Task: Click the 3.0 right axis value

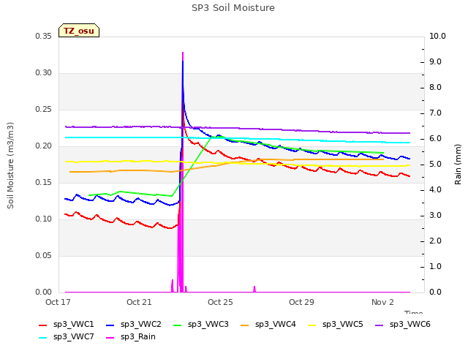Action: point(436,216)
